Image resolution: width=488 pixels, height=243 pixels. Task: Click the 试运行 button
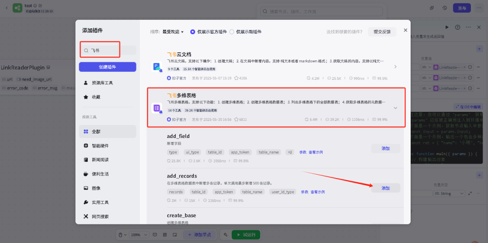click(246, 234)
